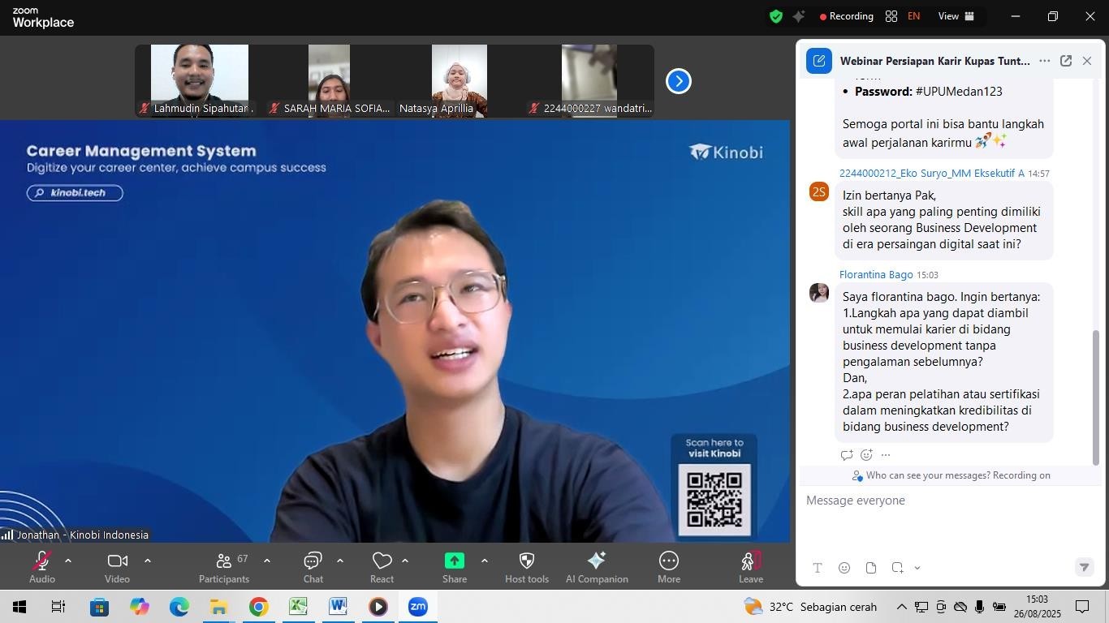This screenshot has height=623, width=1109.
Task: Open the AI Companion panel
Action: [596, 566]
